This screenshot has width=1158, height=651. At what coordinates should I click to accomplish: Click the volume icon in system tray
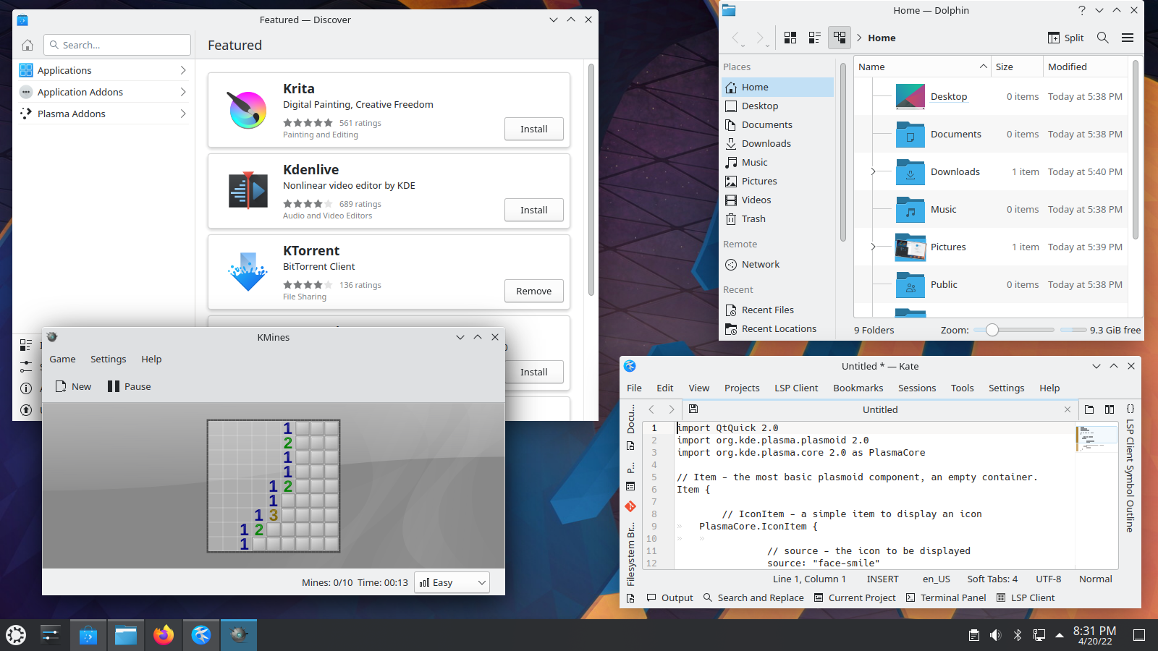[995, 635]
